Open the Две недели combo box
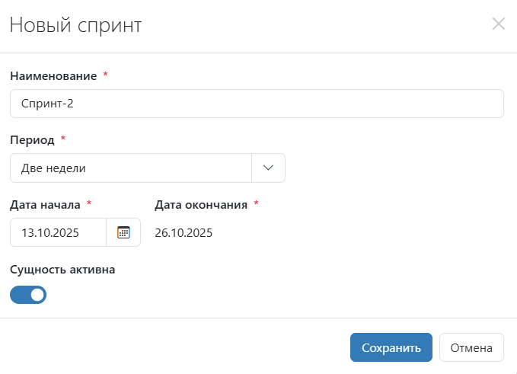517x374 pixels. tap(131, 168)
